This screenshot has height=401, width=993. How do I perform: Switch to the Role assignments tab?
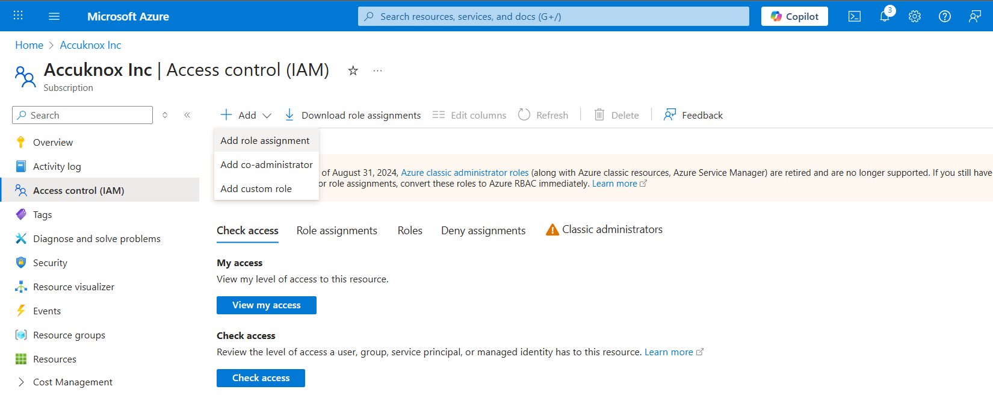tap(337, 231)
